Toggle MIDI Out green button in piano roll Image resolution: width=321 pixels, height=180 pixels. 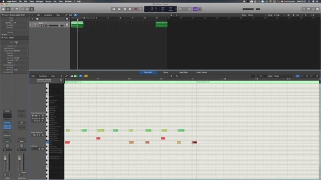pyautogui.click(x=76, y=76)
